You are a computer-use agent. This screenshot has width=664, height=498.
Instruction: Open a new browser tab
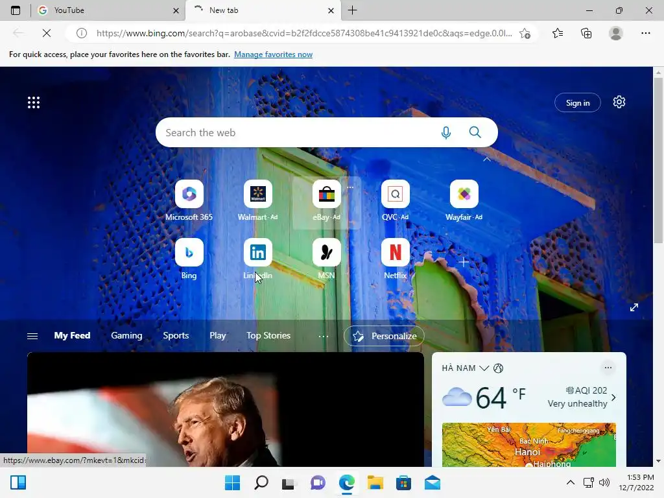[x=352, y=10]
